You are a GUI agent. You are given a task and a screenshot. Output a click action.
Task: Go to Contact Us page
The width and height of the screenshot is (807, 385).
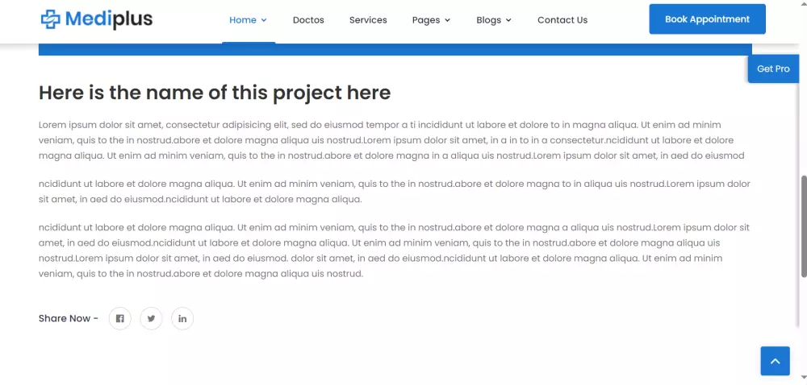click(562, 20)
